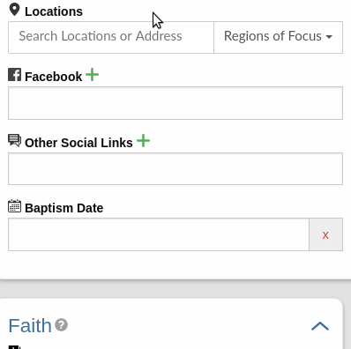The height and width of the screenshot is (349, 351).
Task: Click the caret beside Regions of Focus
Action: coord(329,37)
